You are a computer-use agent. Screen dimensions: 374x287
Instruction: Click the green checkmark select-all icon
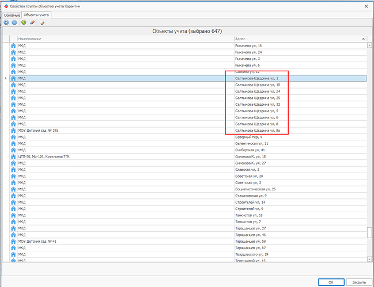coord(24,22)
